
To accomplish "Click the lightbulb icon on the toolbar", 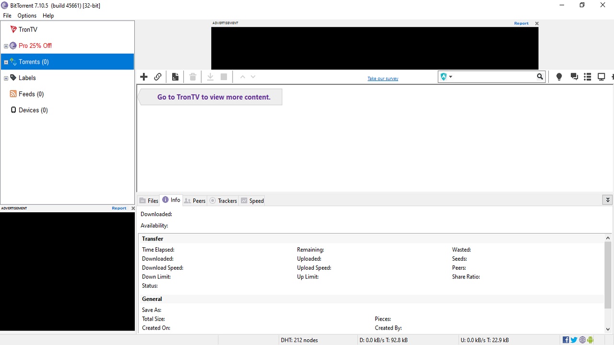I will coord(558,76).
